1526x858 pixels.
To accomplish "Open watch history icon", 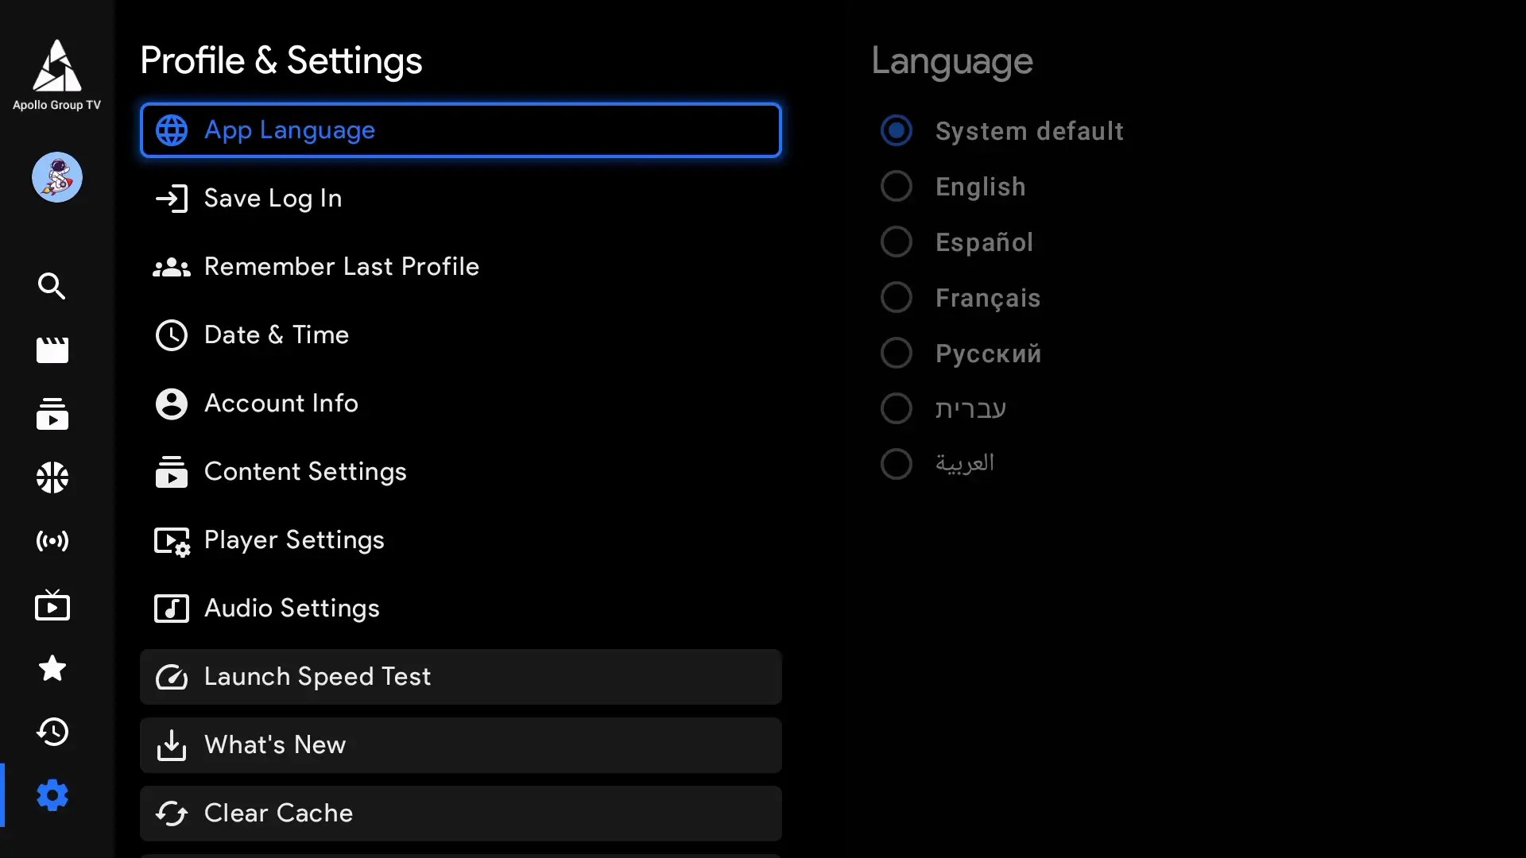I will pos(52,732).
